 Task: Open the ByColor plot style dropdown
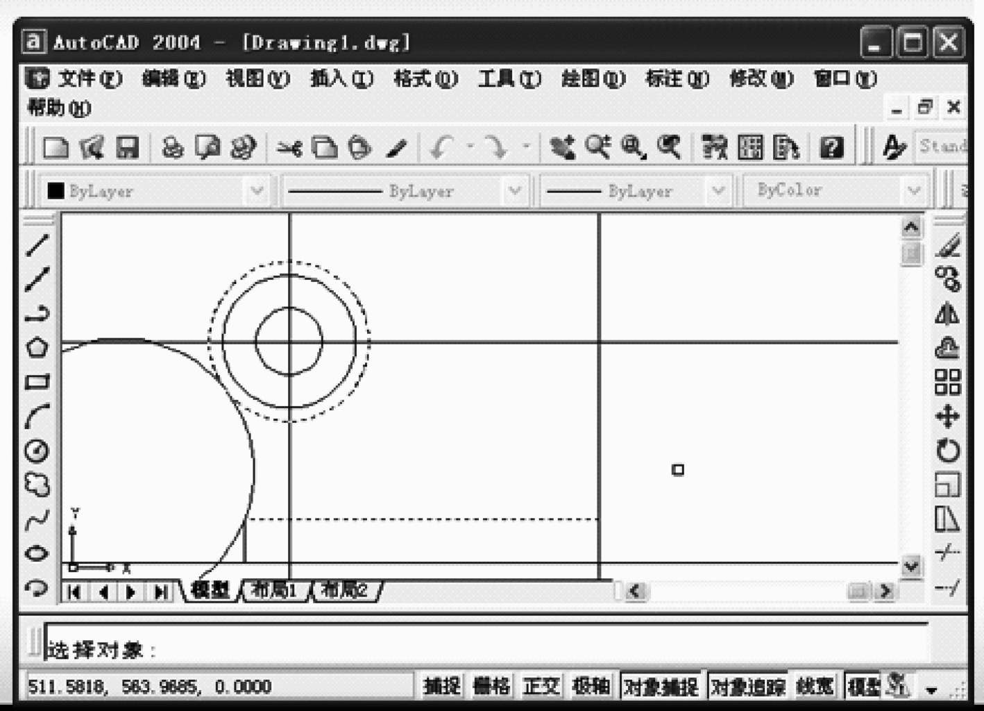(914, 191)
